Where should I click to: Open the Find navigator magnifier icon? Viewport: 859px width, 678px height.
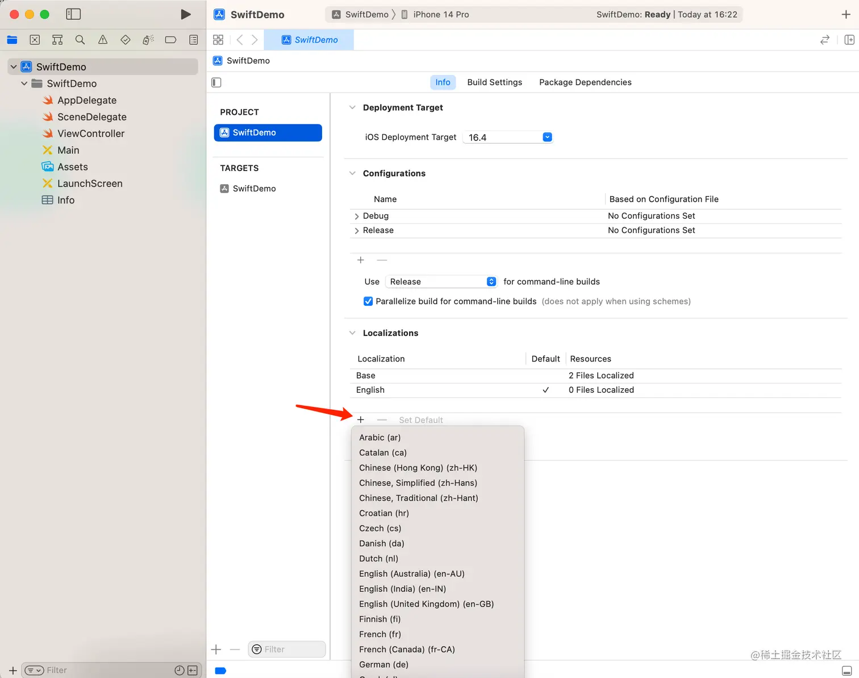coord(80,40)
